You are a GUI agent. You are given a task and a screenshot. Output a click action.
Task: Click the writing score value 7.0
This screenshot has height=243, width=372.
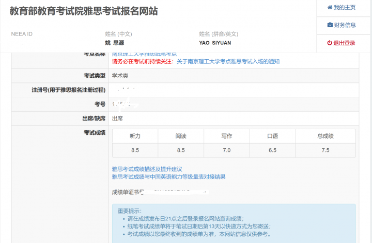[226, 150]
